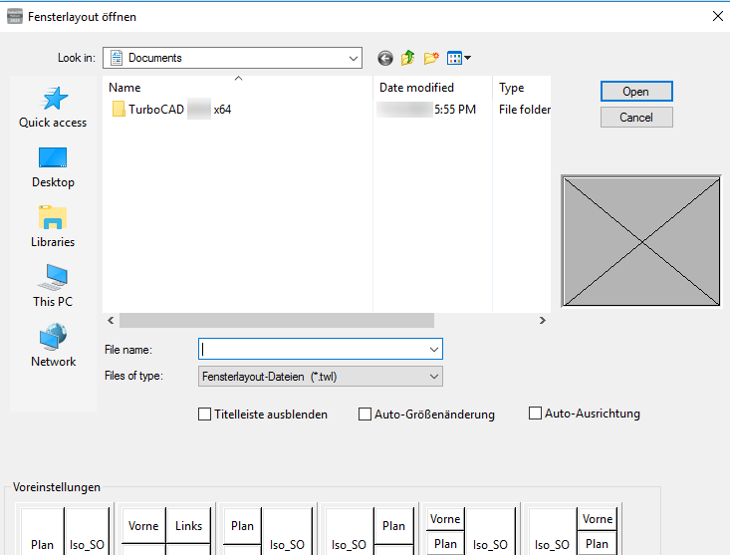Expand the File name dropdown arrow
Screen dimensions: 730x555
434,349
